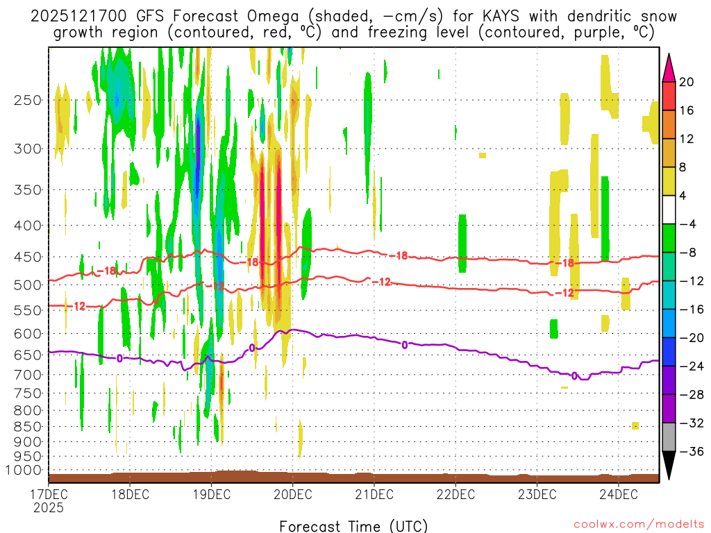Pick the gray colorbar swatch between -32 and -36
The width and height of the screenshot is (711, 533).
point(669,437)
